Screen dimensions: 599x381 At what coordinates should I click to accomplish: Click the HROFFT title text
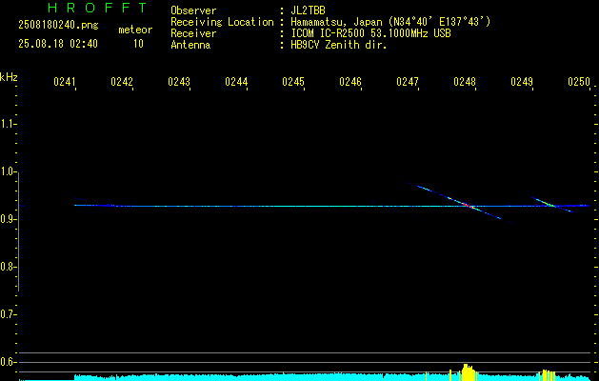(97, 8)
